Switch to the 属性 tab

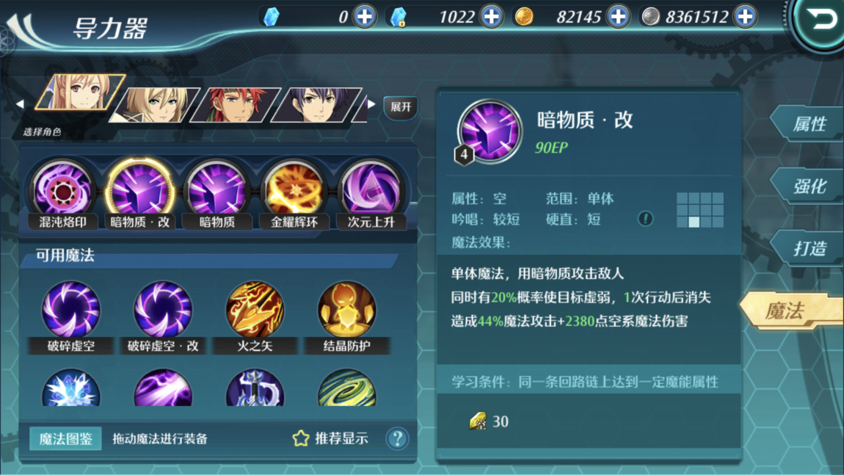point(808,124)
